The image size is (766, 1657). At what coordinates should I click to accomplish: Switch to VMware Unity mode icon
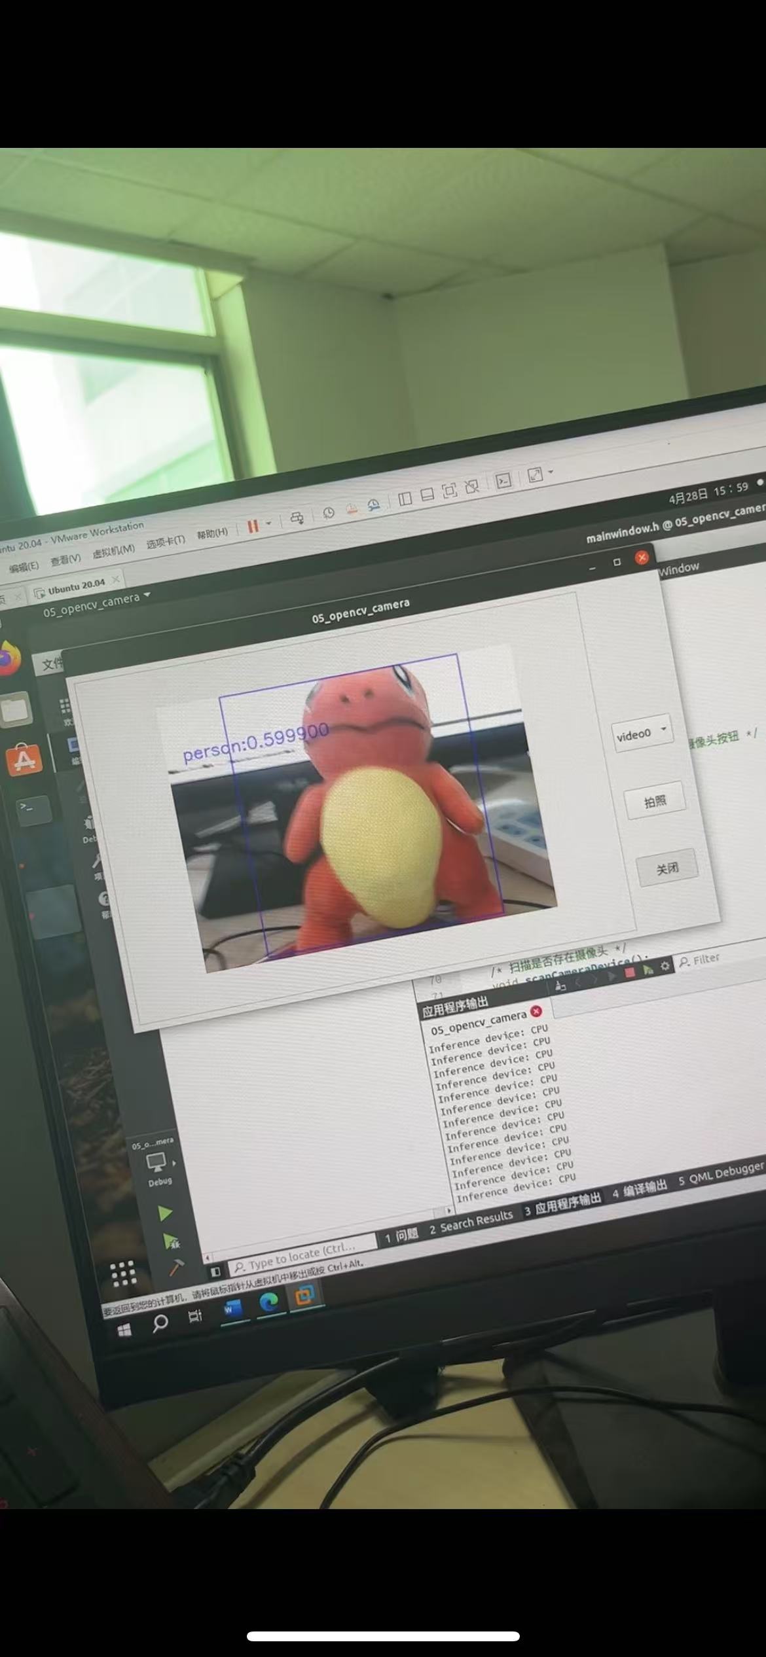click(471, 487)
